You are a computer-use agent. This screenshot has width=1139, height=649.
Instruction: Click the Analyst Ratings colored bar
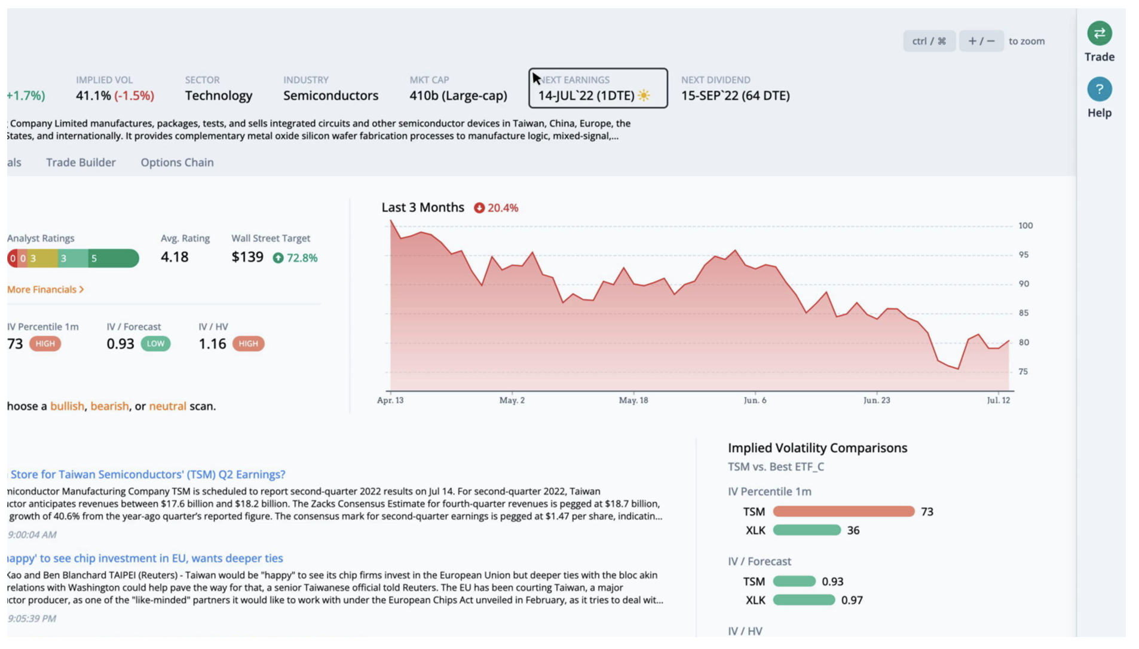pos(73,258)
